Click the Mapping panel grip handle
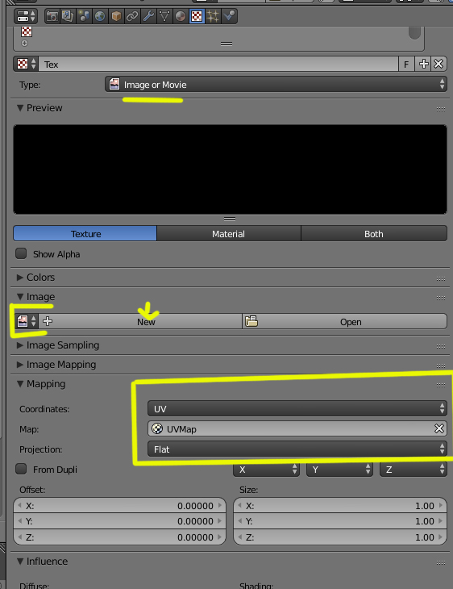This screenshot has width=453, height=589. click(x=441, y=385)
